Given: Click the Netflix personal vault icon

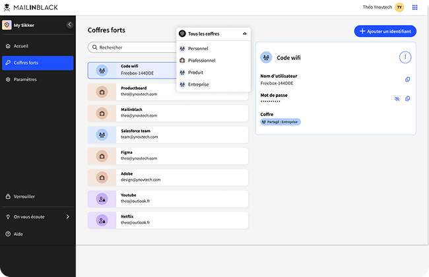Looking at the screenshot, I should (102, 220).
